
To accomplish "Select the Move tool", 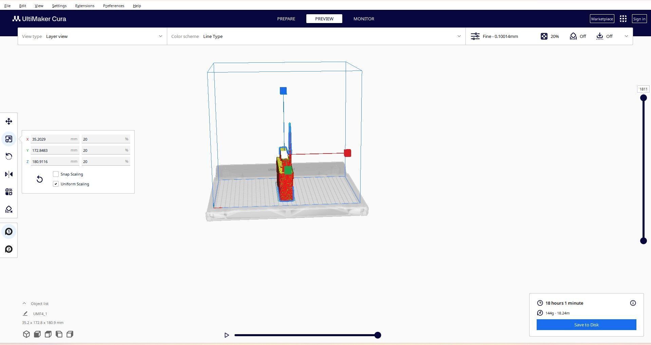I will pos(9,121).
